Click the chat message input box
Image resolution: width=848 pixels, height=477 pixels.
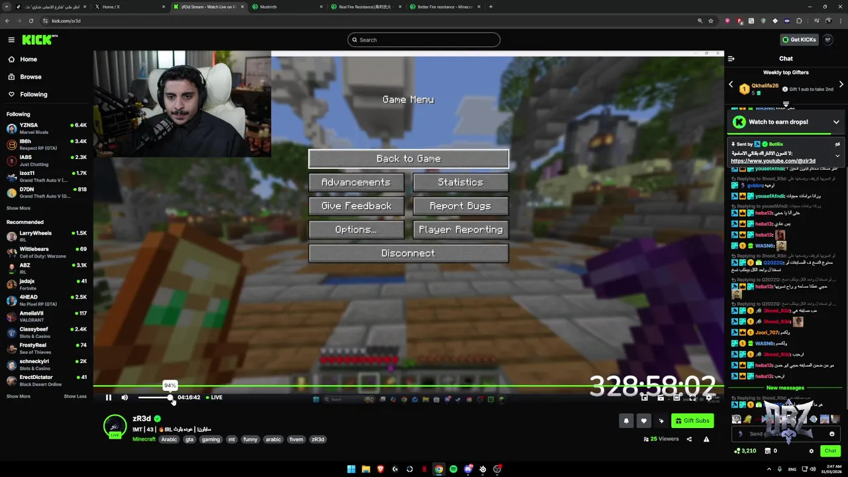pyautogui.click(x=786, y=434)
